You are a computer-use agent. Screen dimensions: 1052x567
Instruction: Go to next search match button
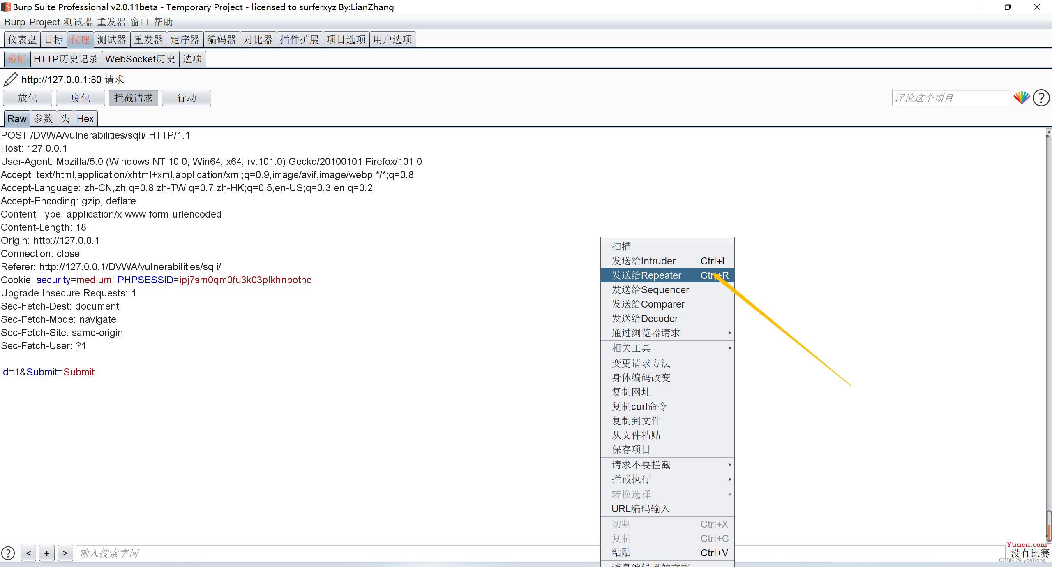coord(65,553)
